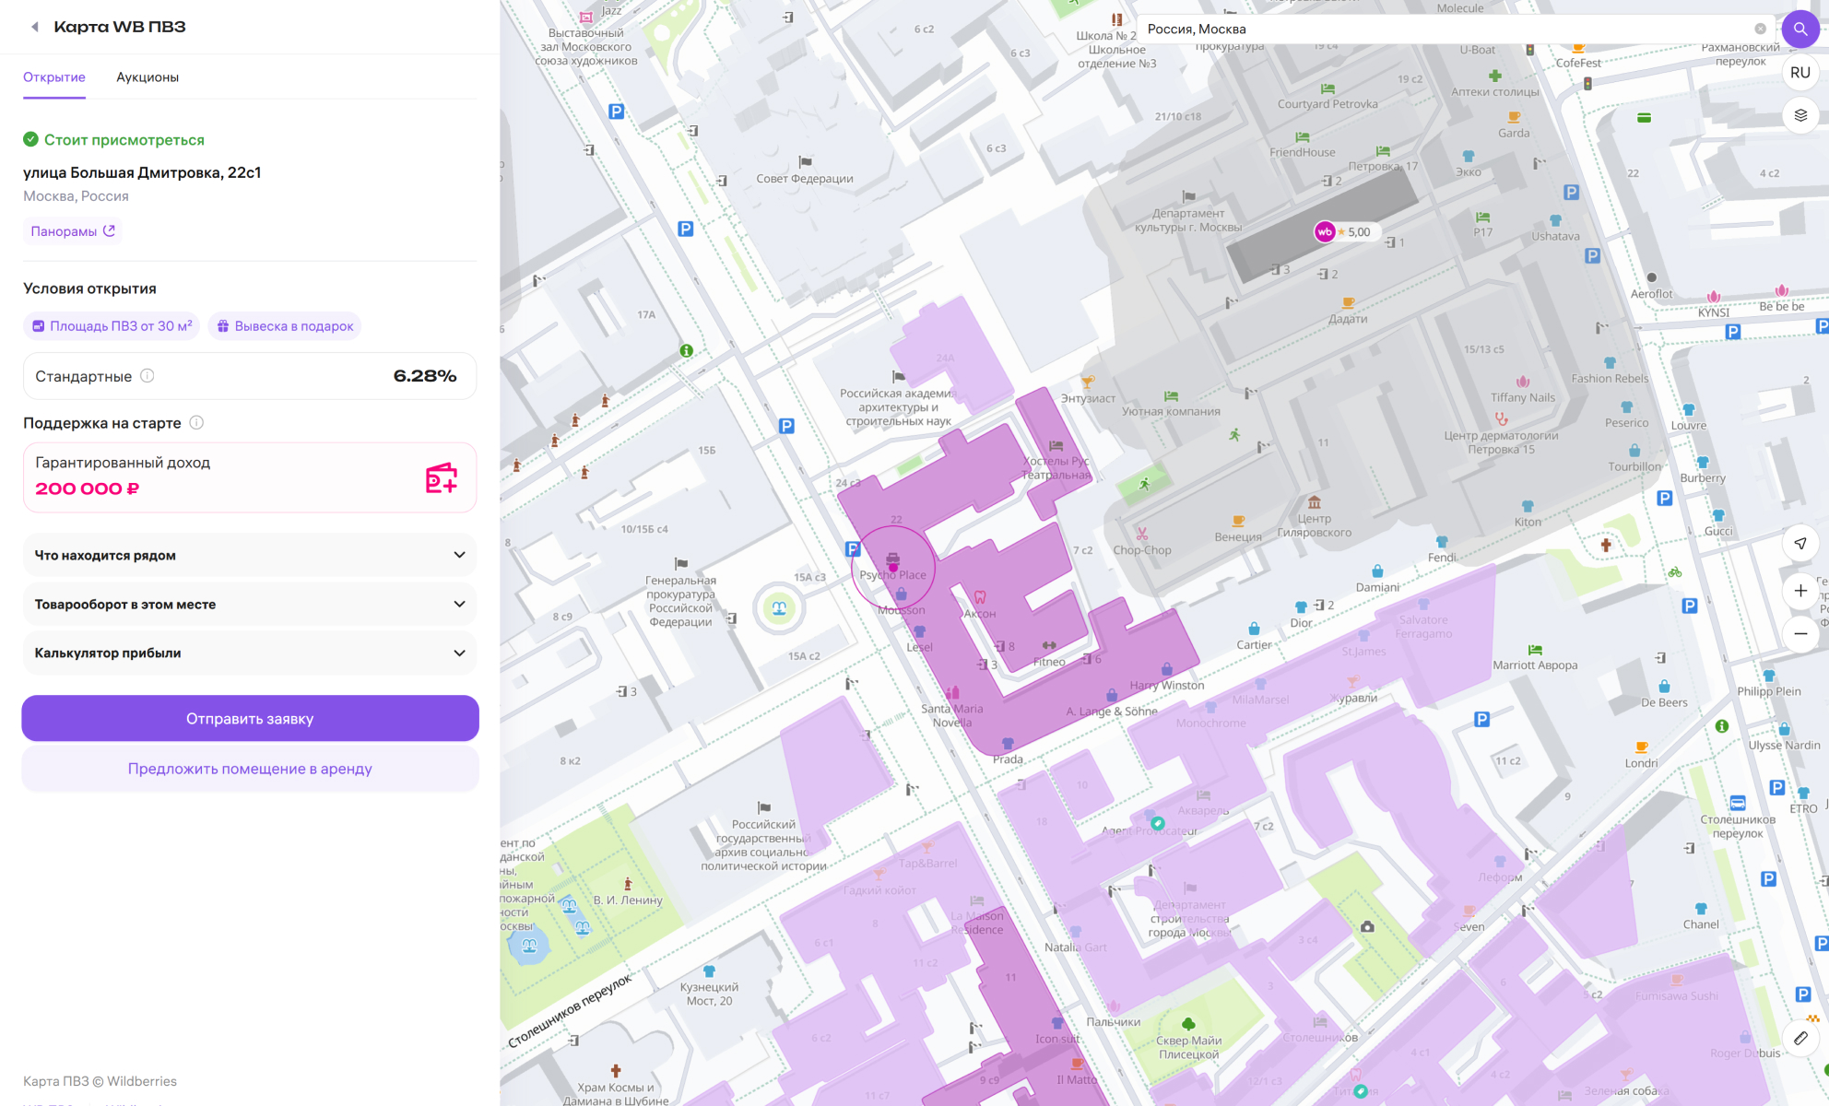Select the Открытие tab
The width and height of the screenshot is (1829, 1106).
(x=54, y=77)
